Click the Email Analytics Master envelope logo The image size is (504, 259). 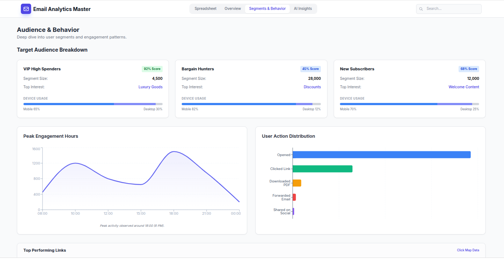pos(26,9)
